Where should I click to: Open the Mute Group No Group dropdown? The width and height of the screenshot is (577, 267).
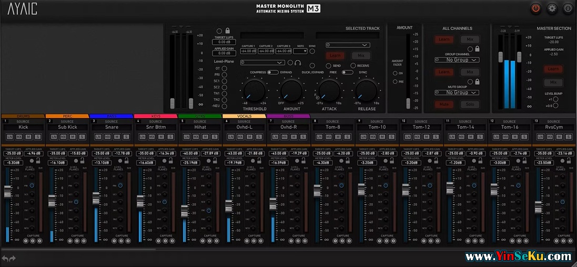coord(457,92)
